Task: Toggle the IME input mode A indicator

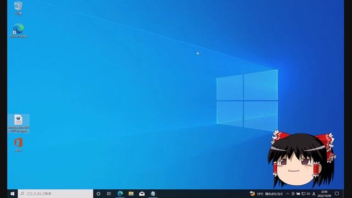Action: 314,194
